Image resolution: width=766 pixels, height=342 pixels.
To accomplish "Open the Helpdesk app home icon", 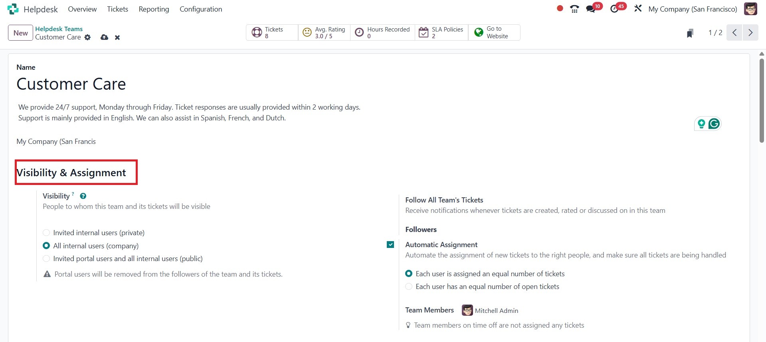I will pos(13,9).
